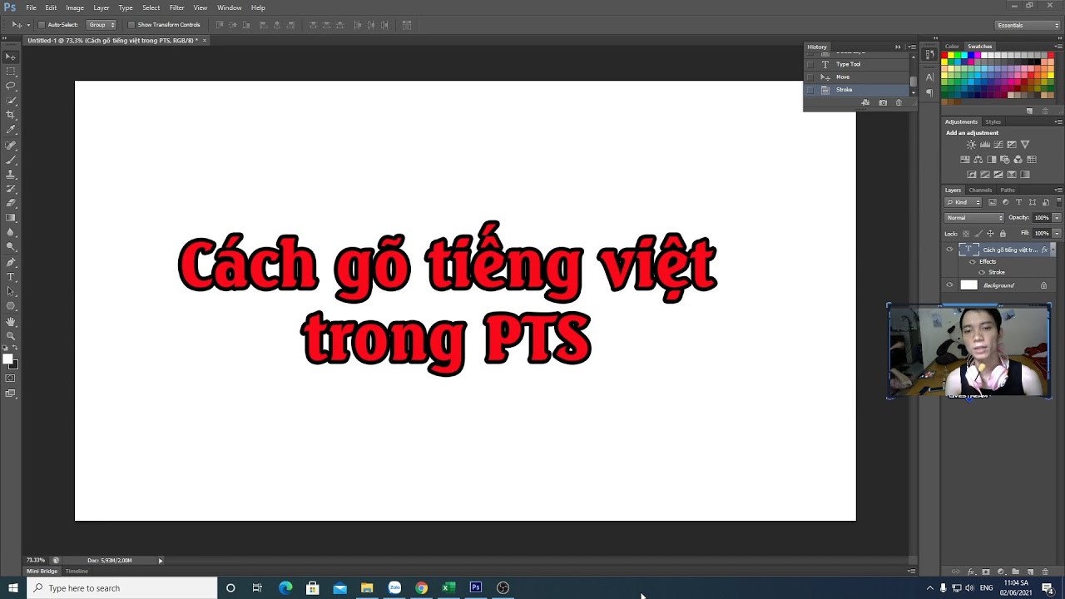Open the Fill slider dropdown arrow

click(x=1057, y=234)
